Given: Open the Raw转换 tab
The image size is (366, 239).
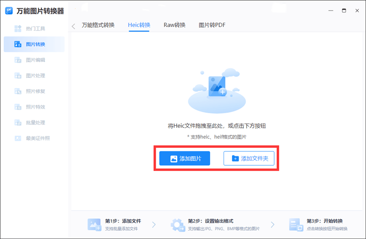Looking at the screenshot, I should tap(174, 25).
